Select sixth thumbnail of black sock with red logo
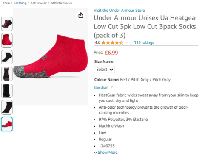The height and width of the screenshot is (156, 202). [7, 107]
